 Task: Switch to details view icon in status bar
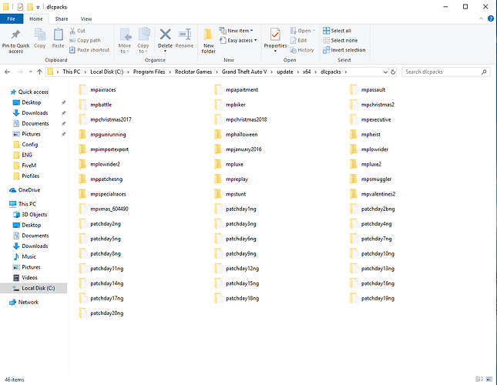point(479,379)
